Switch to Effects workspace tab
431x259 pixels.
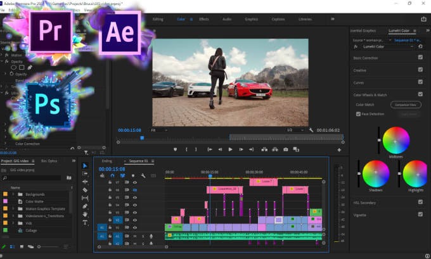tap(203, 19)
